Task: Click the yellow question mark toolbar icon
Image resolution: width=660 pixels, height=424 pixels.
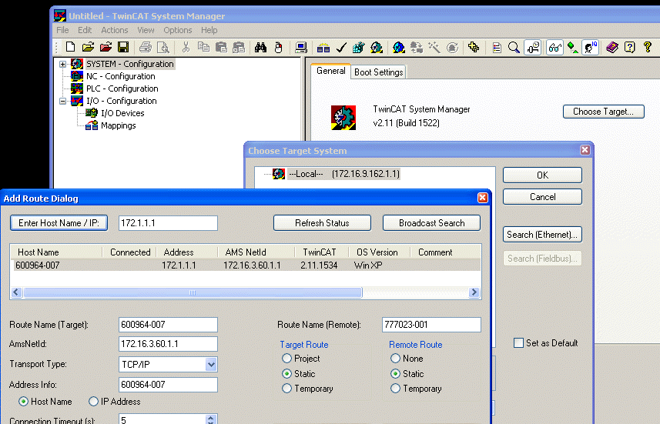Action: (x=648, y=47)
